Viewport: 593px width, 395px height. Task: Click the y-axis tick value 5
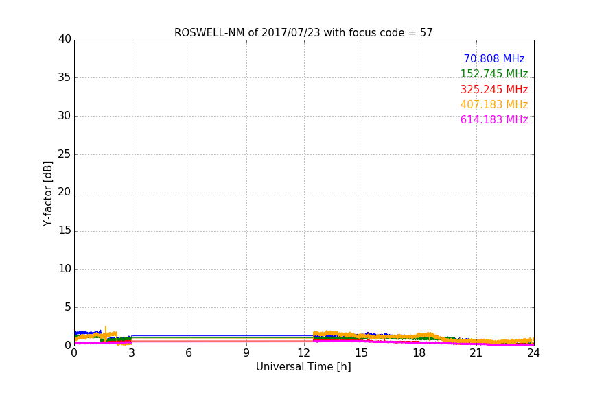point(68,307)
